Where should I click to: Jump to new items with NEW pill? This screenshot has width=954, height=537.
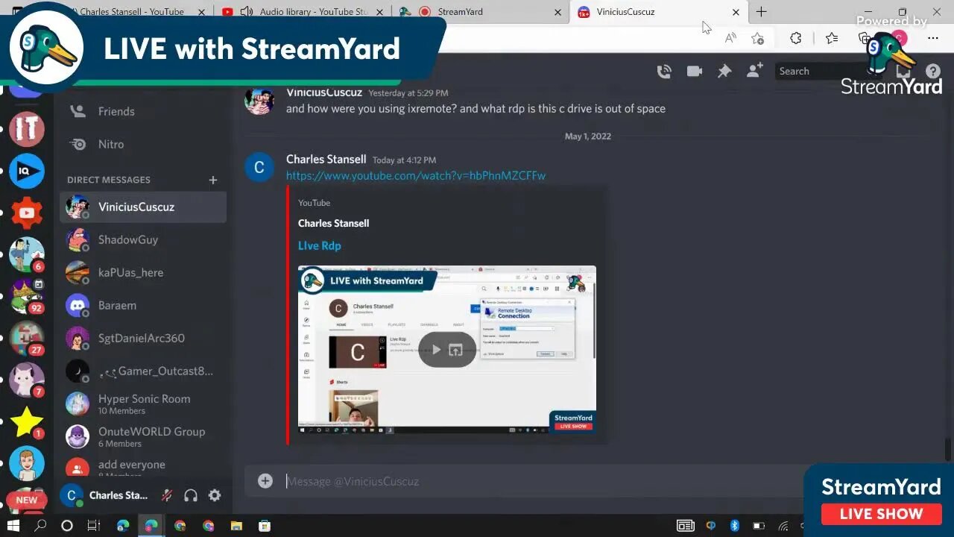(x=27, y=500)
